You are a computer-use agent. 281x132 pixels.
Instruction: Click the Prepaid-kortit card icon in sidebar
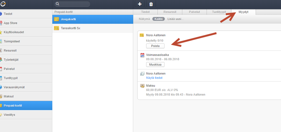pyautogui.click(x=1, y=106)
